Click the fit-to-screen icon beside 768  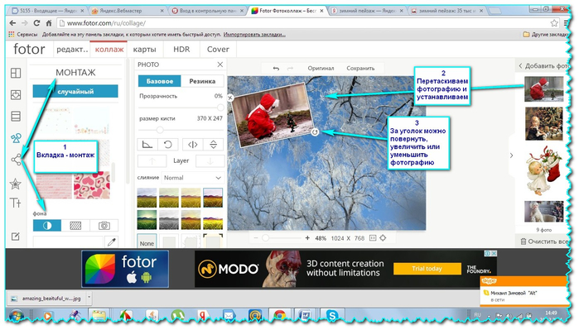coord(373,238)
